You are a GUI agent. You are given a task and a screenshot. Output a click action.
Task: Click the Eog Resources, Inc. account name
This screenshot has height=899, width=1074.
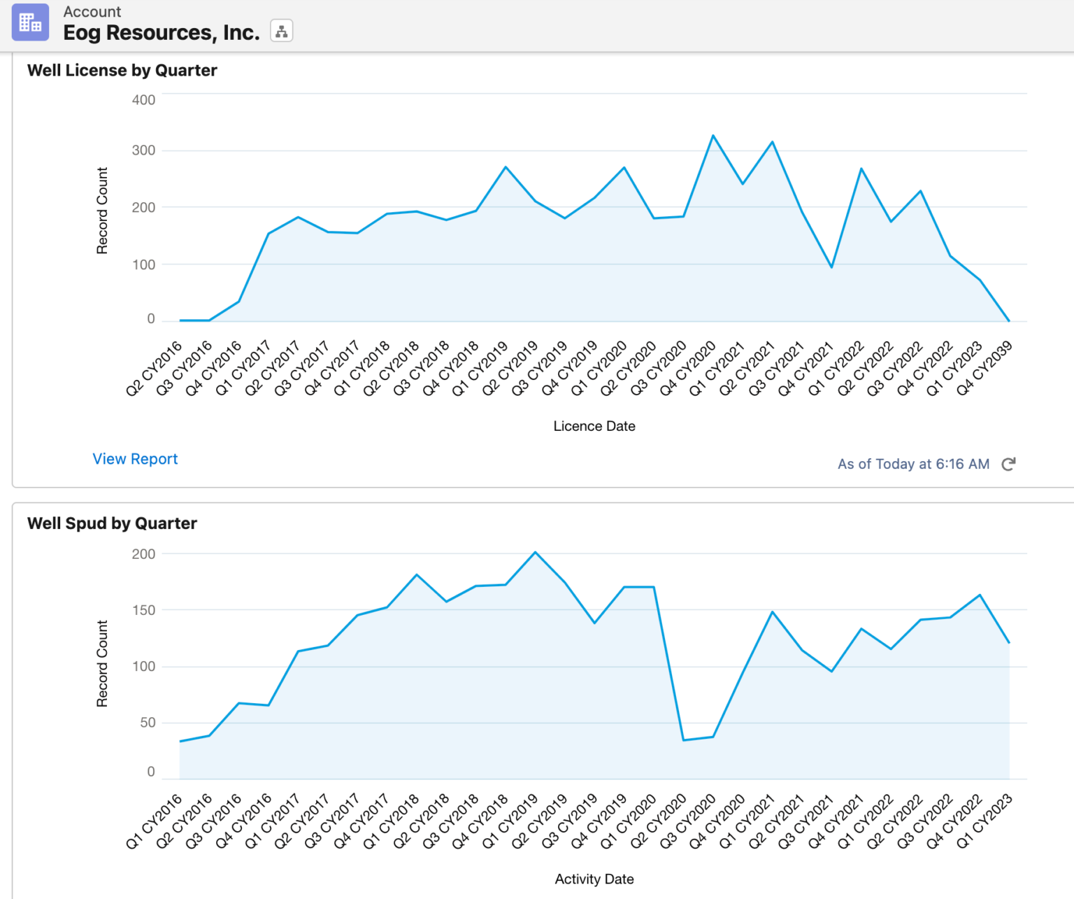tap(161, 33)
